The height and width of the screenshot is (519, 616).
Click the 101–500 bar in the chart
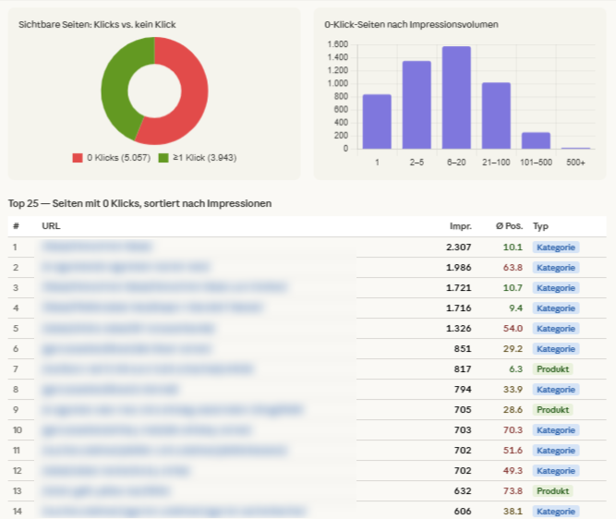pos(536,140)
